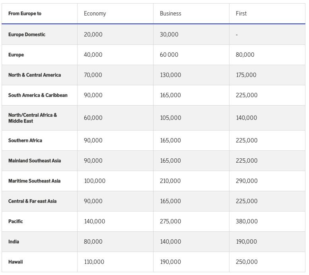Select the South America & Caribbean label
This screenshot has height=275, width=309.
click(38, 95)
